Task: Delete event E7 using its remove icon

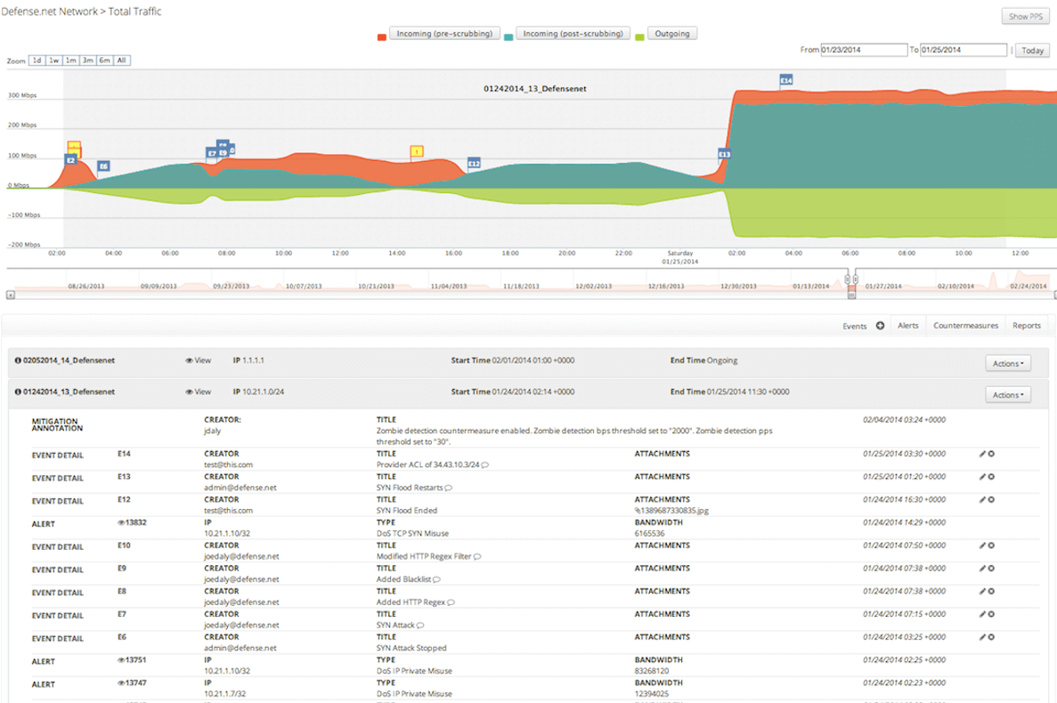Action: click(992, 615)
